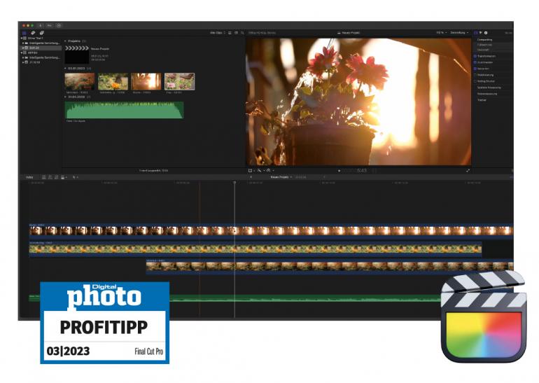Toggle the Transformation checkbox in inspector
539x383 pixels.
(x=475, y=56)
